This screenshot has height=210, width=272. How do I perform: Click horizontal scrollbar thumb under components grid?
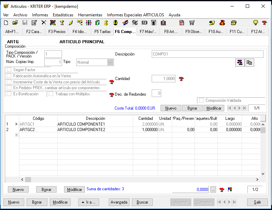click(x=28, y=179)
